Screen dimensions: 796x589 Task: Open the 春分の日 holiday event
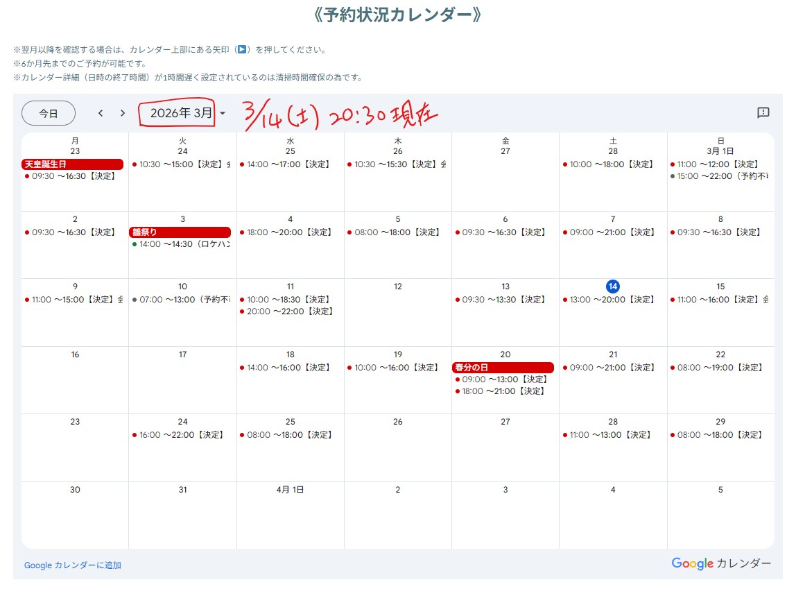tap(503, 368)
